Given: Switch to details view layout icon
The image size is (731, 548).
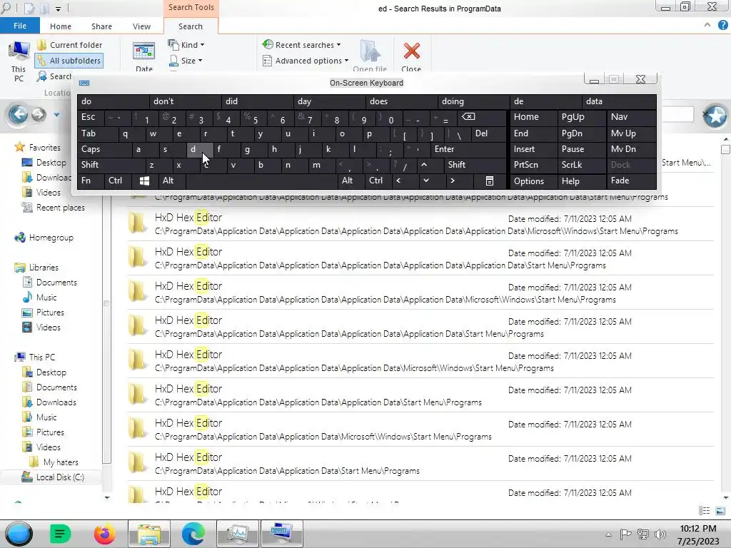Looking at the screenshot, I should click(705, 511).
